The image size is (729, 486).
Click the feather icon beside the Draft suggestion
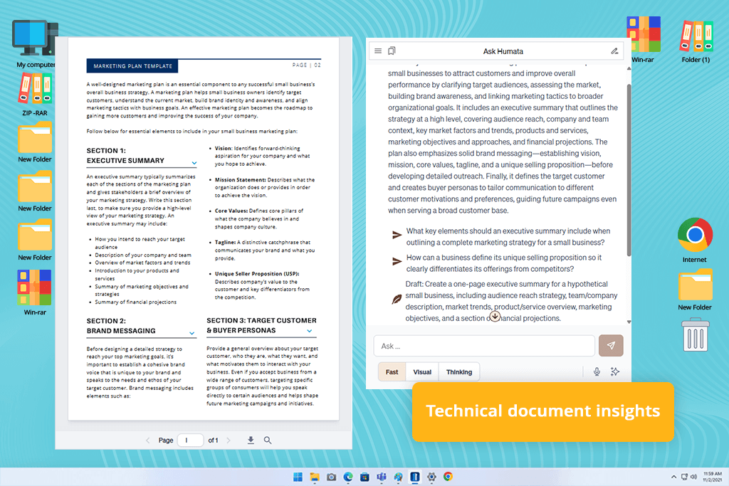point(397,300)
